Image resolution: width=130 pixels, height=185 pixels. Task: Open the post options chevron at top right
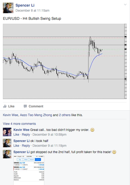pyautogui.click(x=125, y=4)
